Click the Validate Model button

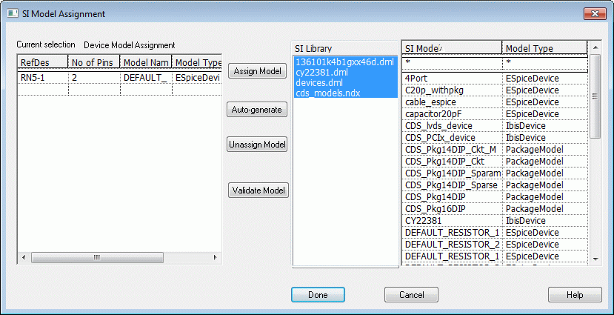pyautogui.click(x=258, y=190)
